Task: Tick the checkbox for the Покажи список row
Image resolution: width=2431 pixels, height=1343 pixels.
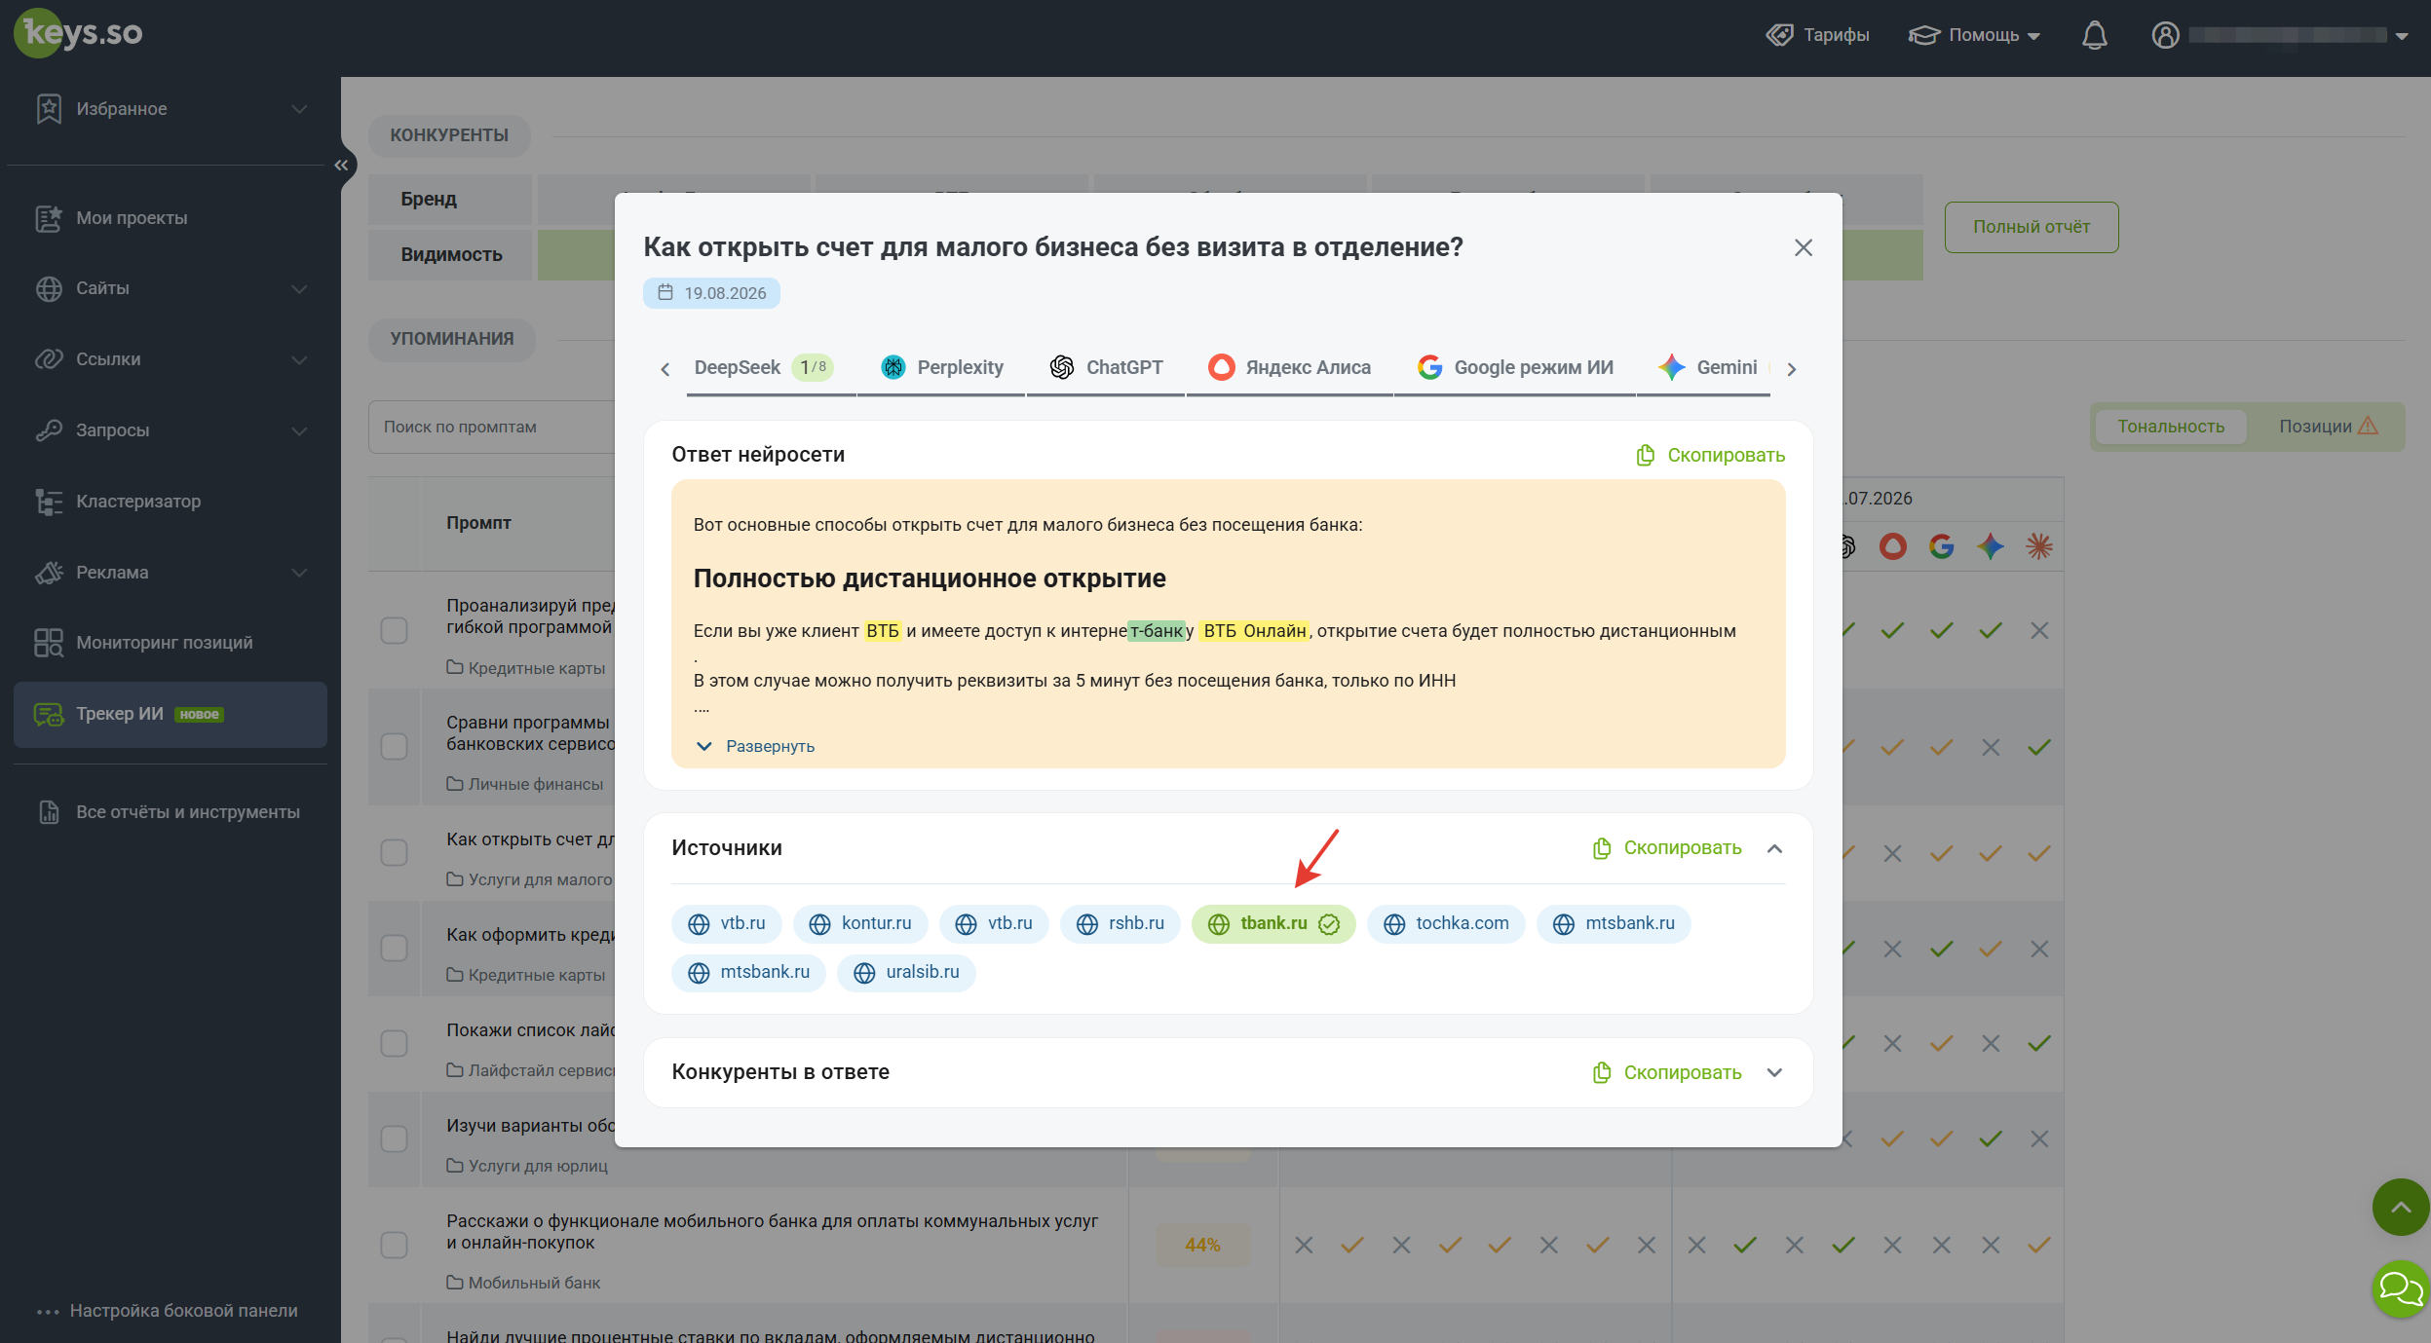Action: (x=394, y=1044)
